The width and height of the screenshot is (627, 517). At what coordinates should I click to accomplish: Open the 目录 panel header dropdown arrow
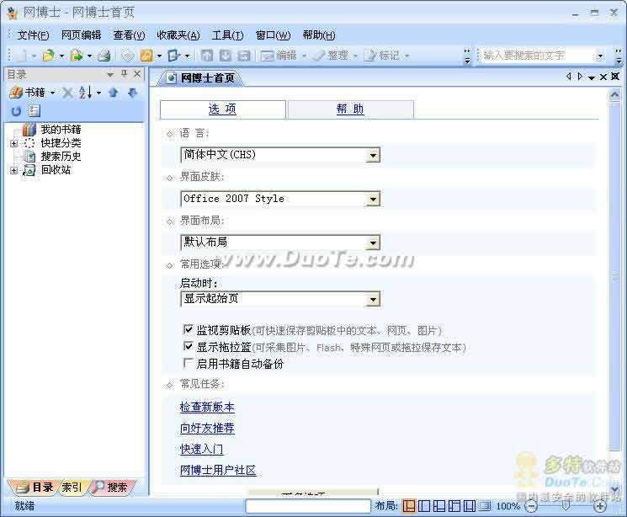110,74
